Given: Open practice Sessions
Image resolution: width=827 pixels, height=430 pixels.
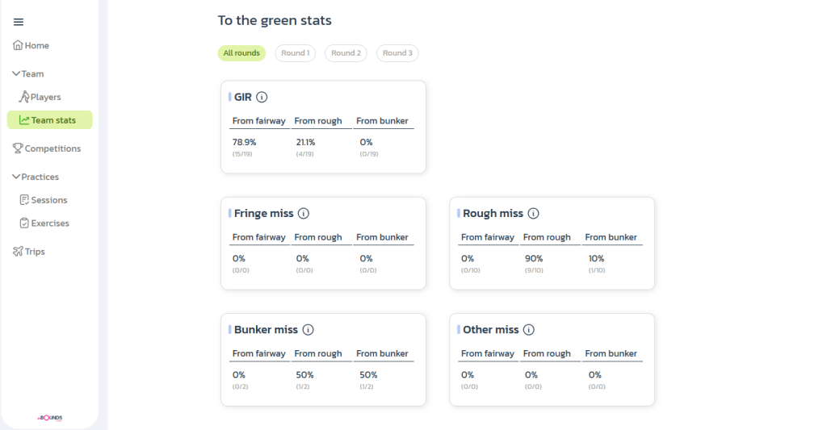Looking at the screenshot, I should [x=48, y=200].
